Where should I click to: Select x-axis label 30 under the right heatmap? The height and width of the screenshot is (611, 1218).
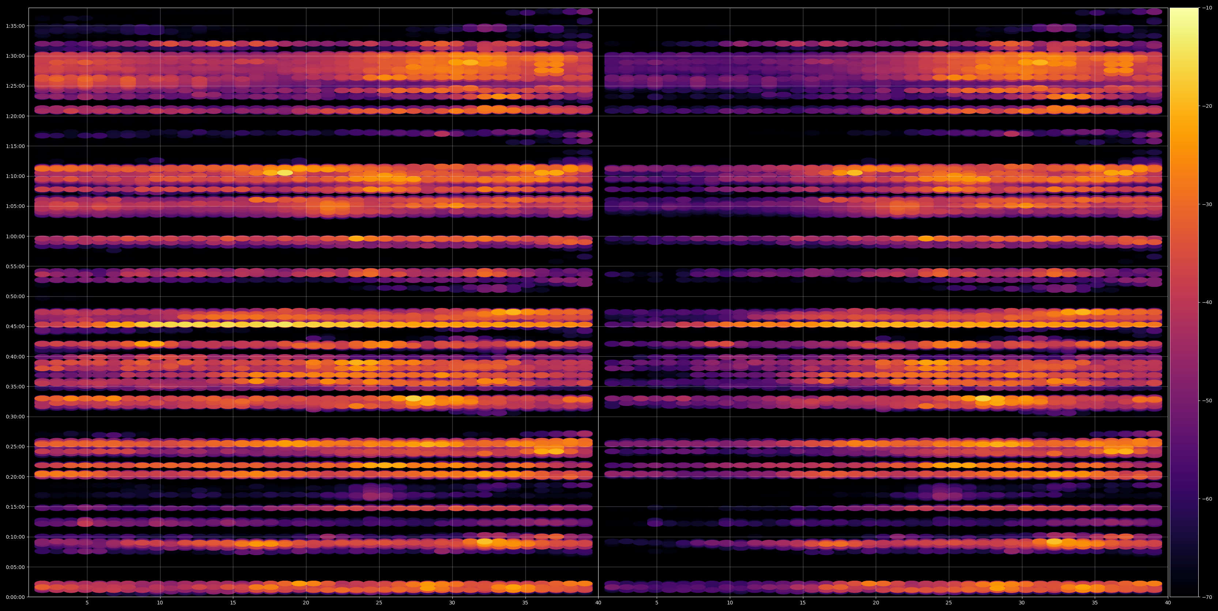[x=1022, y=603]
